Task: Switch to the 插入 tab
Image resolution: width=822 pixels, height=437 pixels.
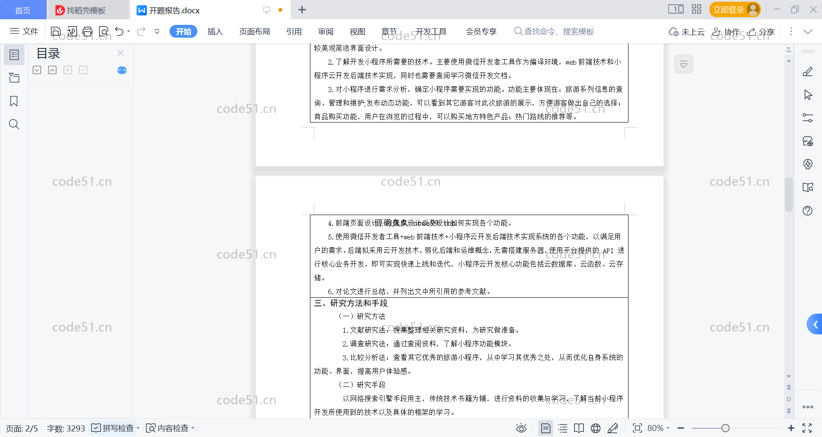Action: pos(215,31)
